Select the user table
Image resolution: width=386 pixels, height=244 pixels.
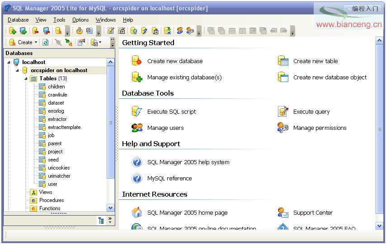click(52, 184)
